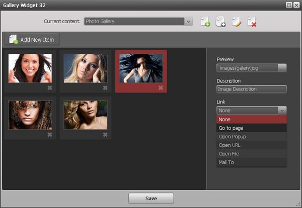This screenshot has height=208, width=302.
Task: Click the edit content pencil icon
Action: tap(236, 22)
